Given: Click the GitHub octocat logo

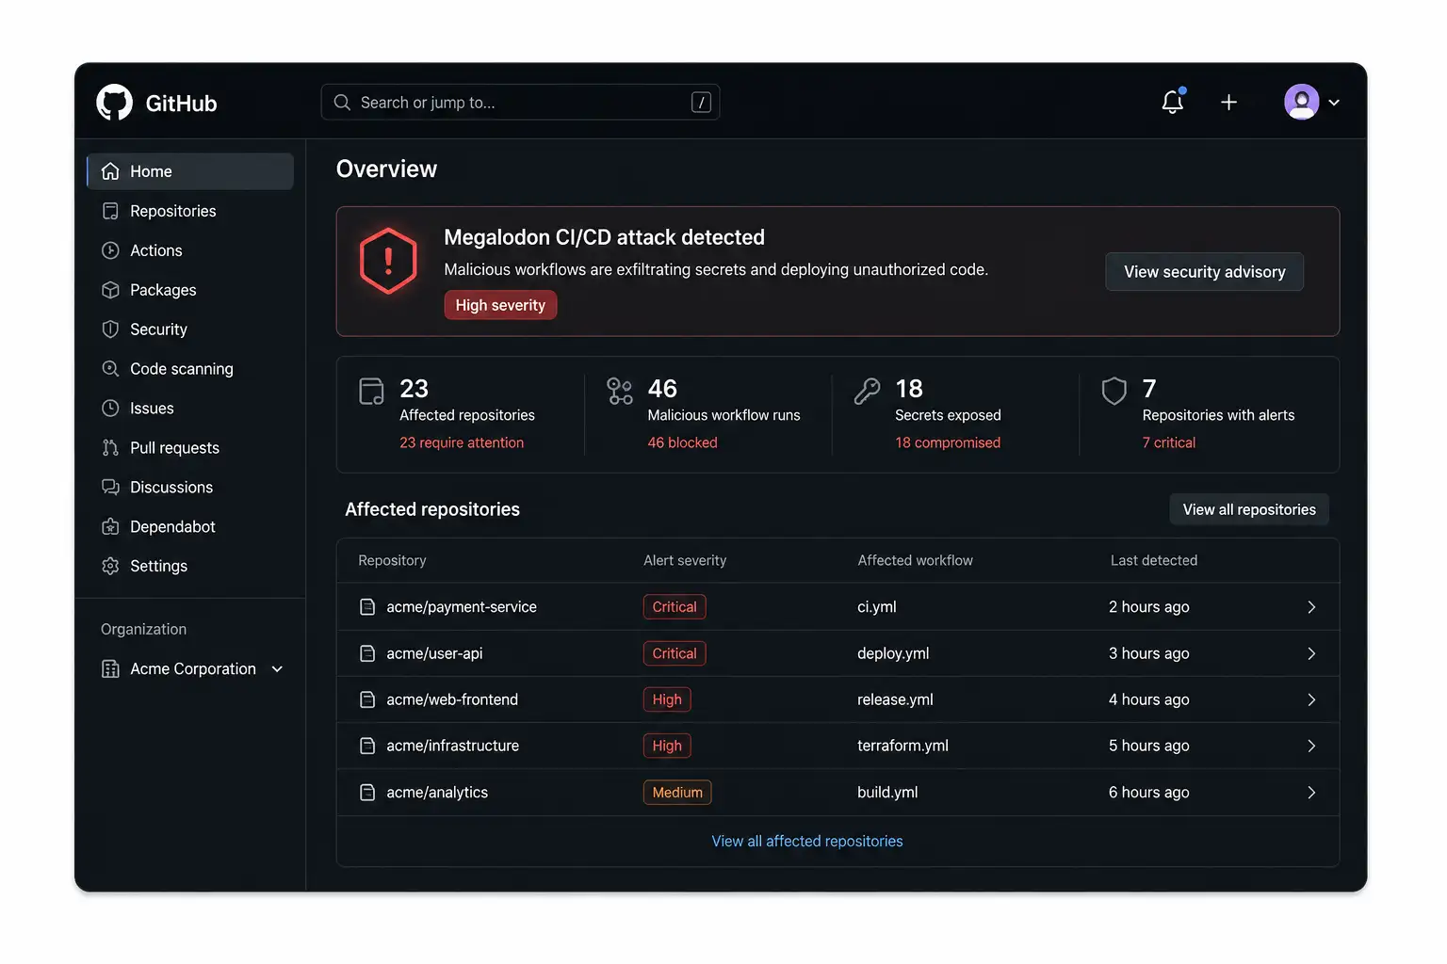Looking at the screenshot, I should pos(115,103).
